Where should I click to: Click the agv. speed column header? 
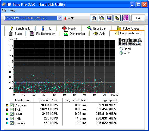click(110, 100)
